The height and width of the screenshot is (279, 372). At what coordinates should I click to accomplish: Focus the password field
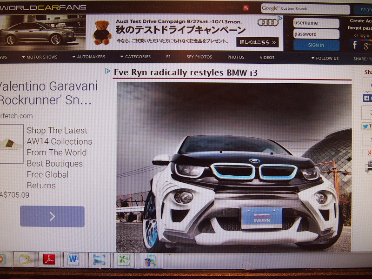[316, 34]
